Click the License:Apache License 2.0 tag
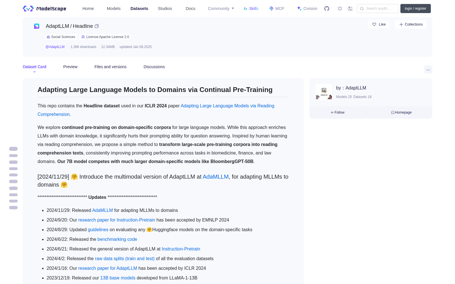This screenshot has height=284, width=455. tap(105, 37)
